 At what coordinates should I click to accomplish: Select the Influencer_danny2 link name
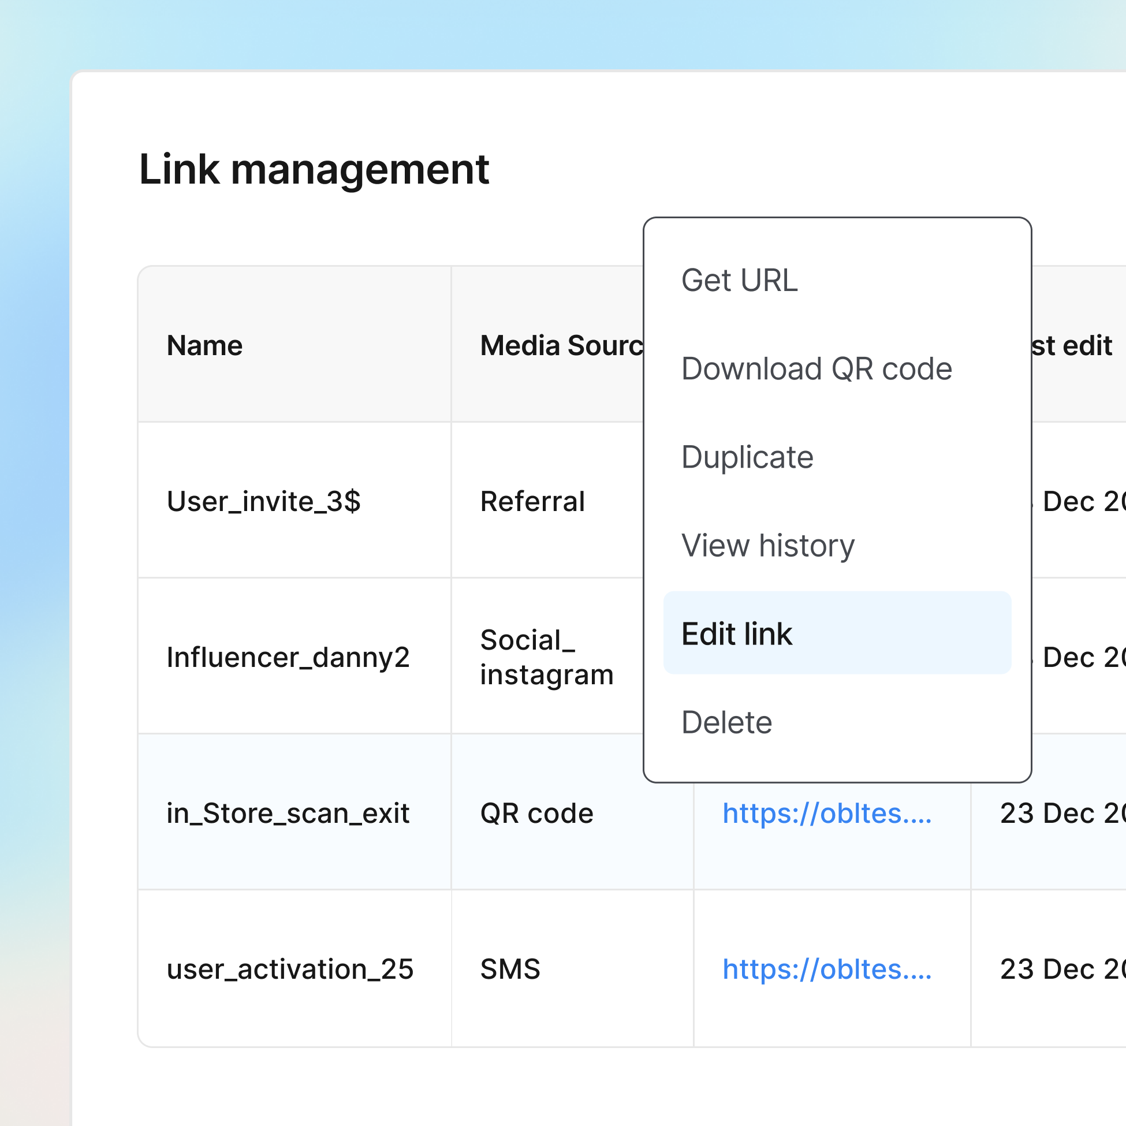[x=288, y=658]
